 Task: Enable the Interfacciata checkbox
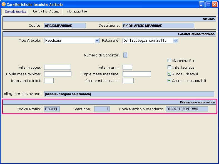click(x=169, y=67)
